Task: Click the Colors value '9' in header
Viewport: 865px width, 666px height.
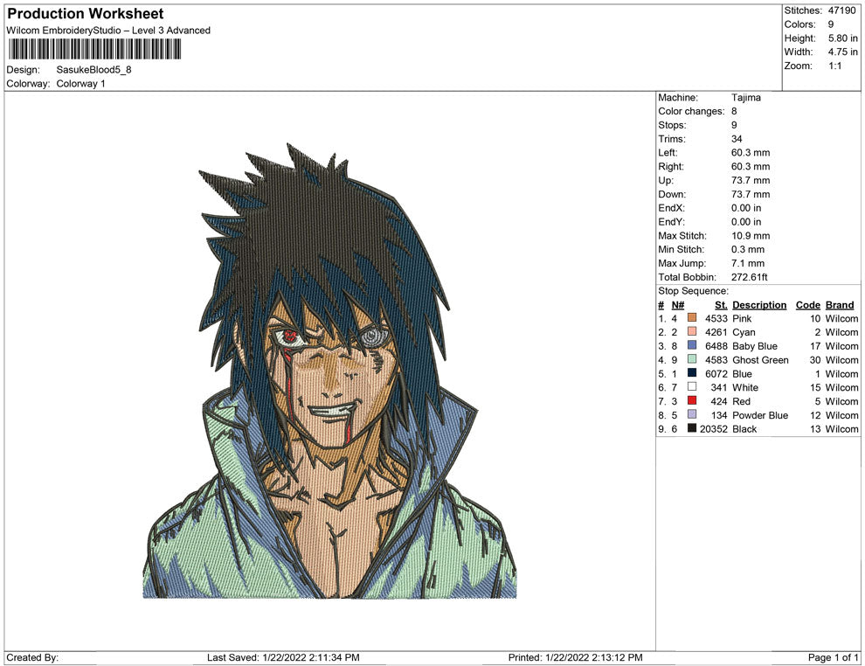Action: 831,24
